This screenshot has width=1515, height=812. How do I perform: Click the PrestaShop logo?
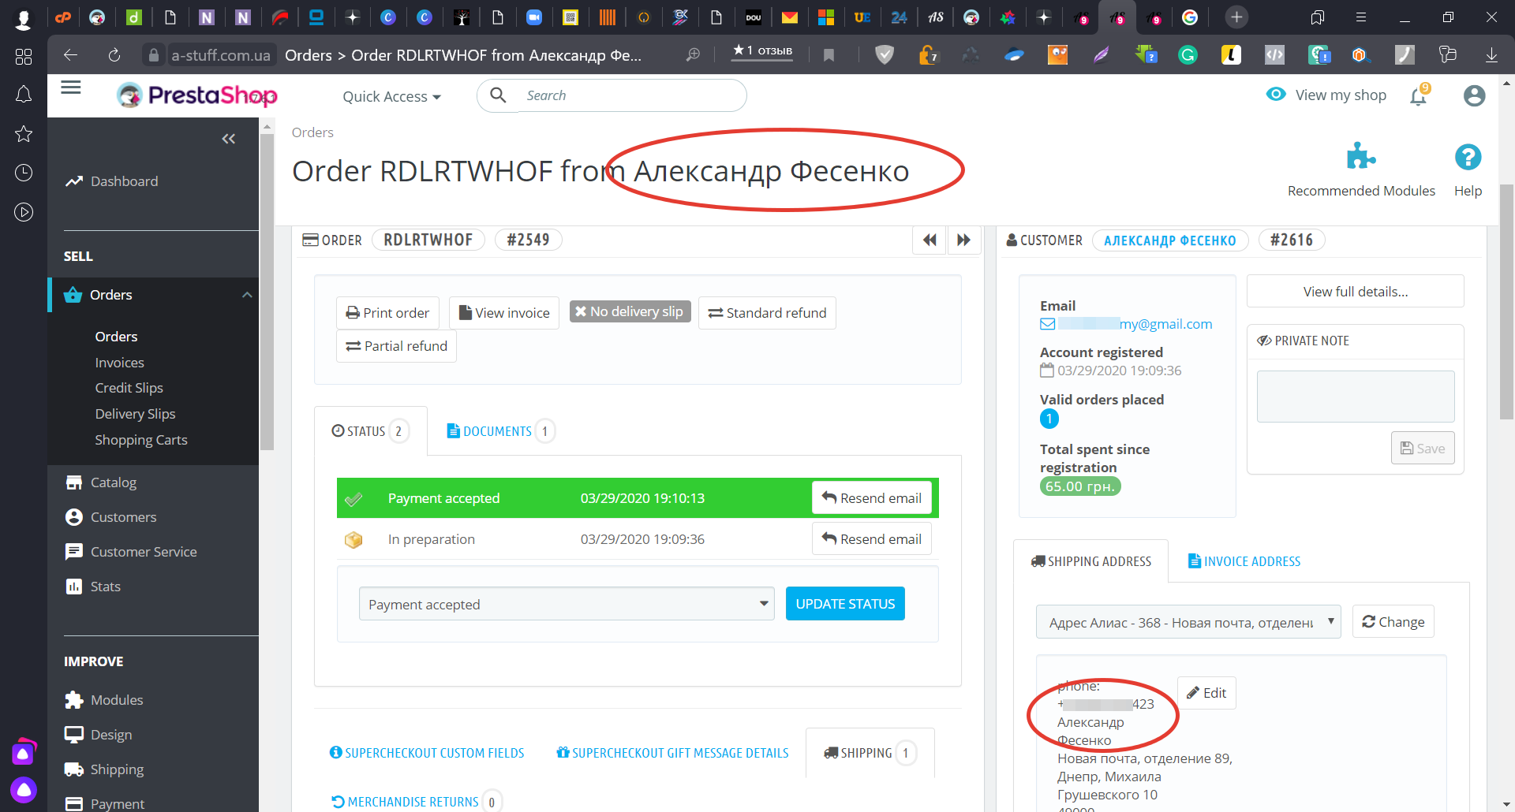click(197, 95)
